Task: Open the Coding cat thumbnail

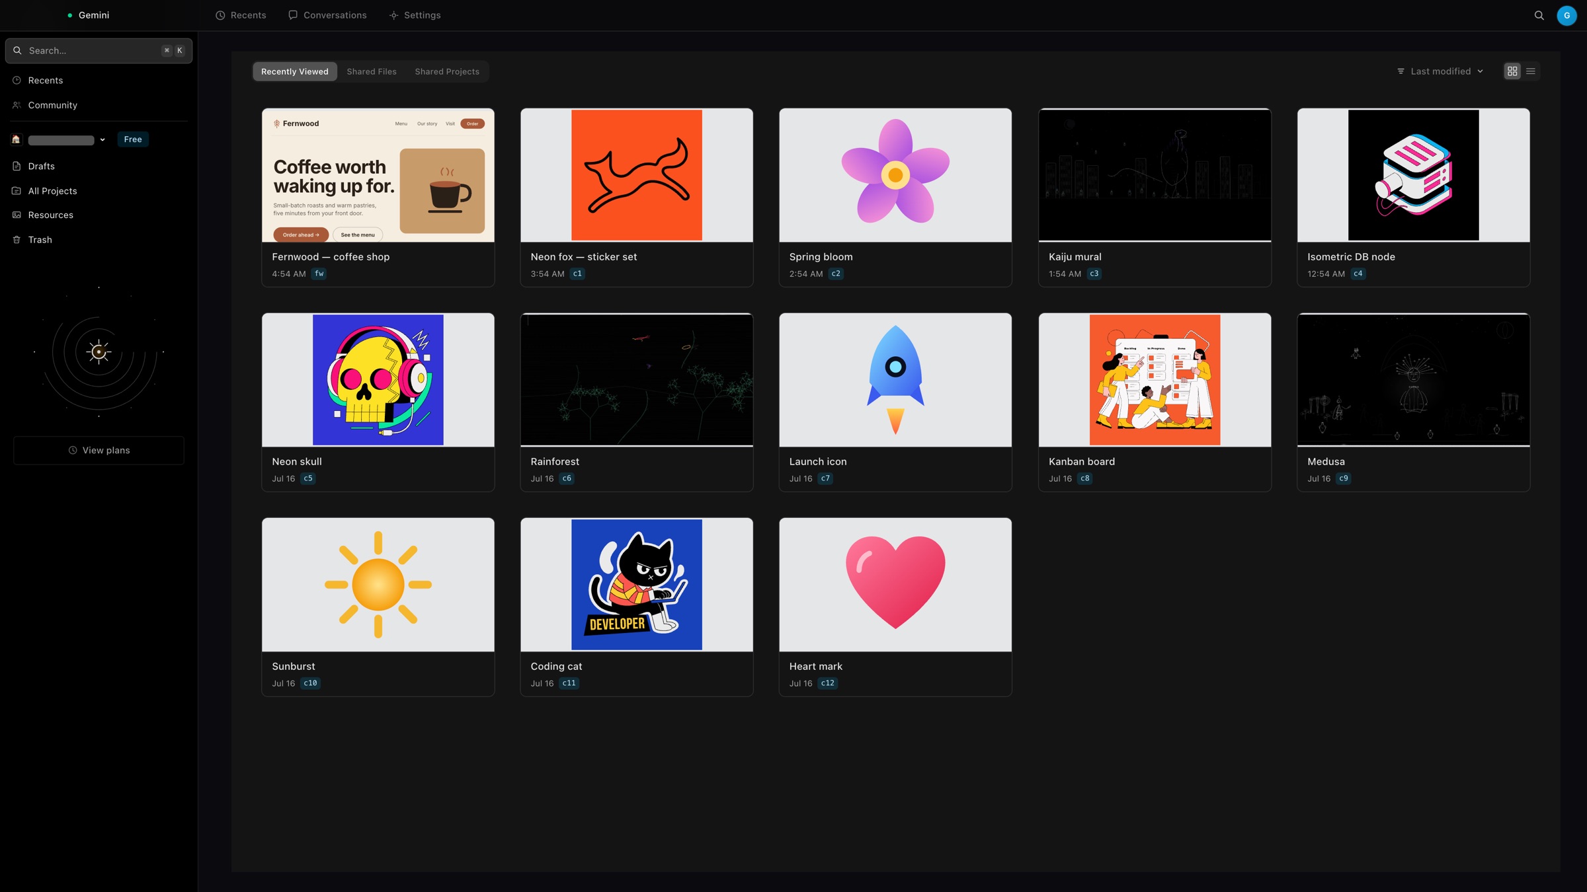Action: coord(637,585)
